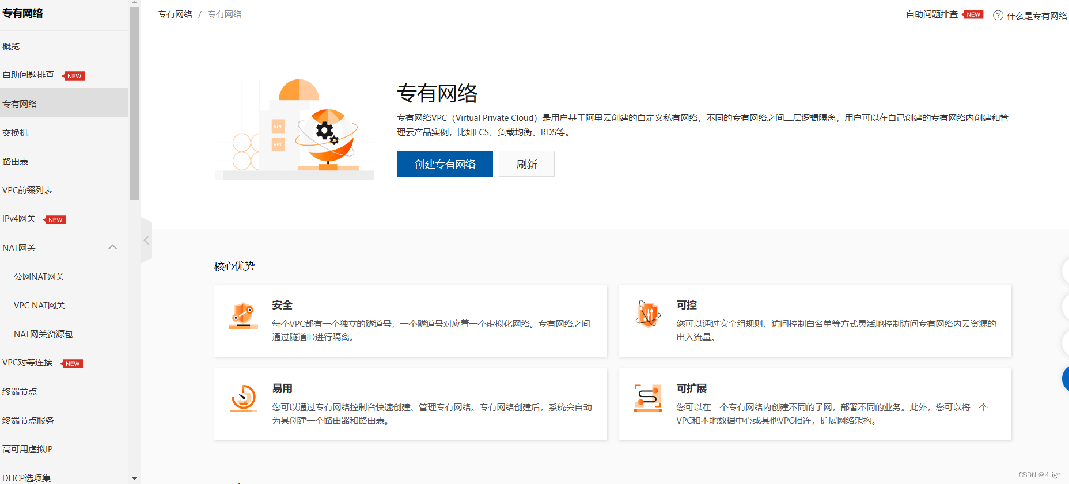Click the 可扩展 route feature icon

(x=648, y=398)
